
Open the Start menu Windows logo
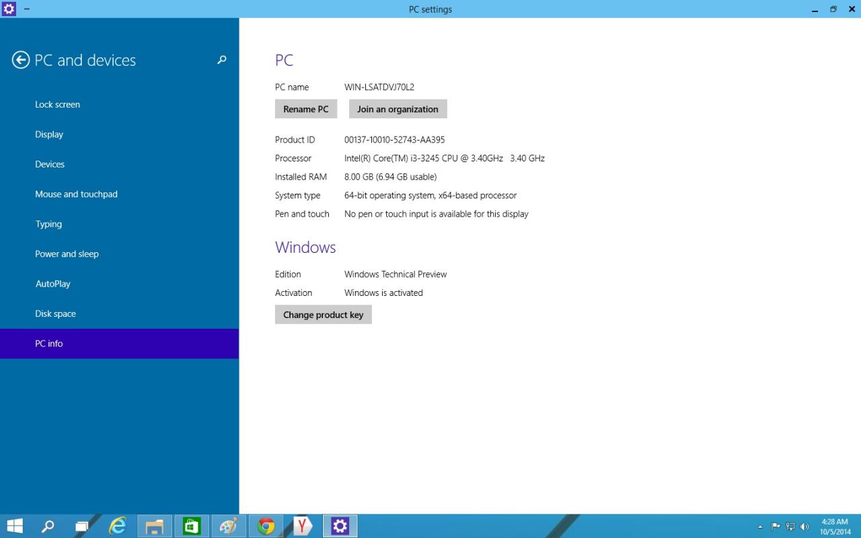pos(15,526)
